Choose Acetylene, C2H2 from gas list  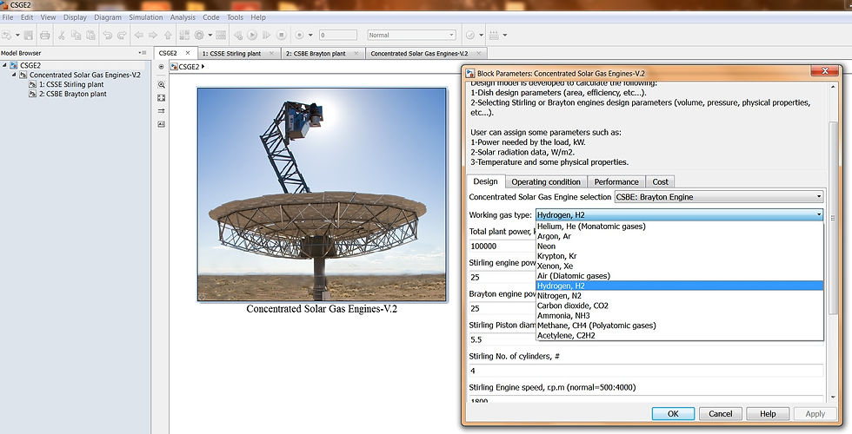680,335
